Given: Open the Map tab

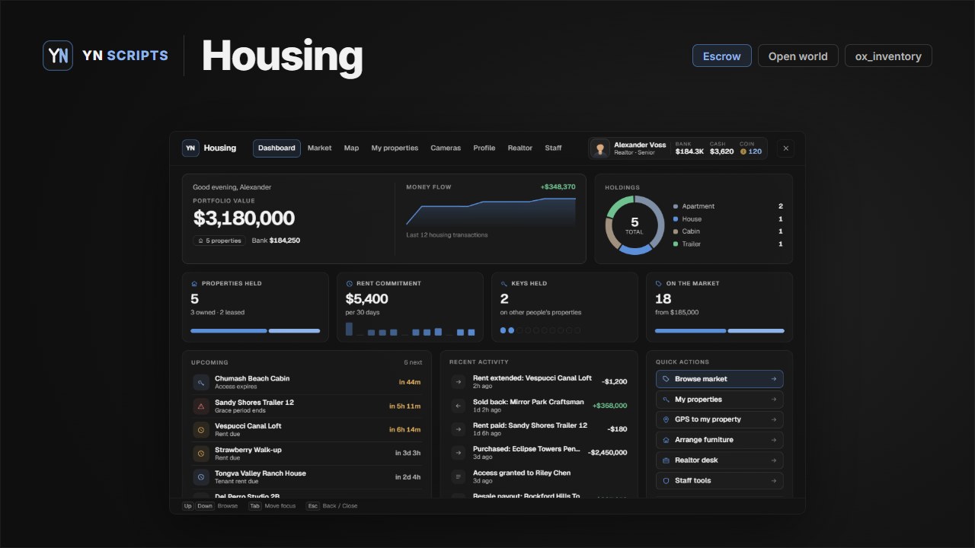Looking at the screenshot, I should click(x=351, y=148).
